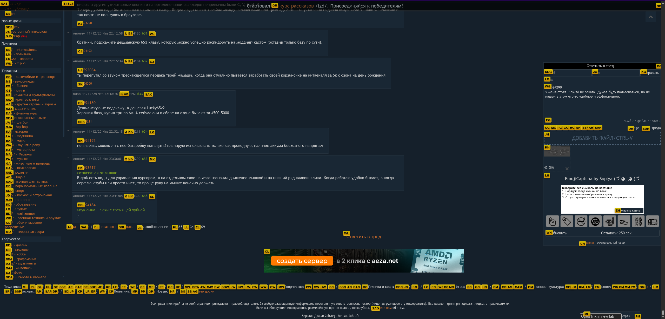
Task: Select the chains captcha emoji
Action: tap(638, 221)
